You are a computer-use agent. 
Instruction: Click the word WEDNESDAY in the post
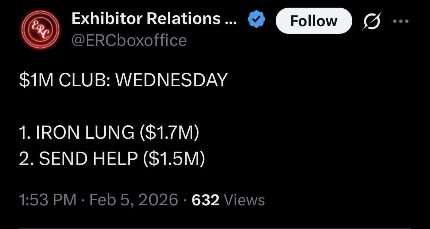point(171,80)
